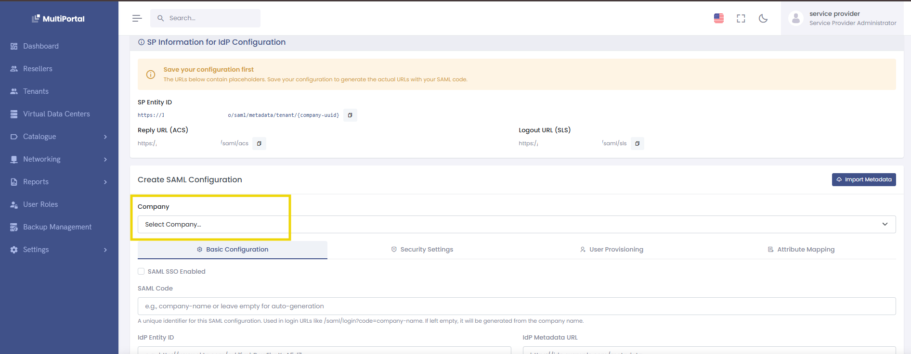
Task: Click the Backup Management sidebar icon
Action: [14, 227]
